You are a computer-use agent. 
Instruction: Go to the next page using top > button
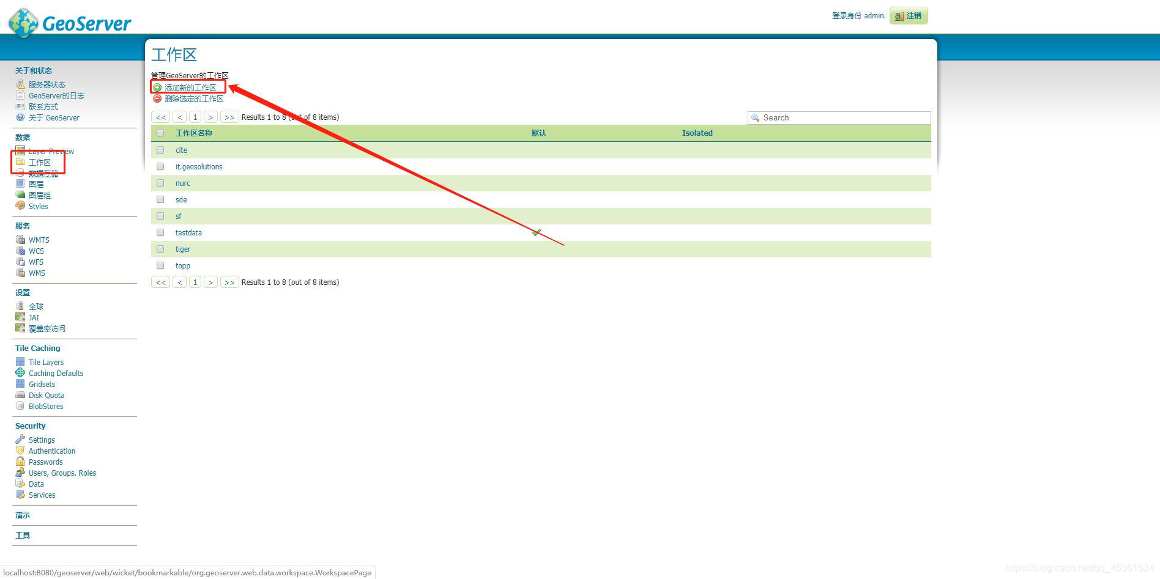(210, 117)
